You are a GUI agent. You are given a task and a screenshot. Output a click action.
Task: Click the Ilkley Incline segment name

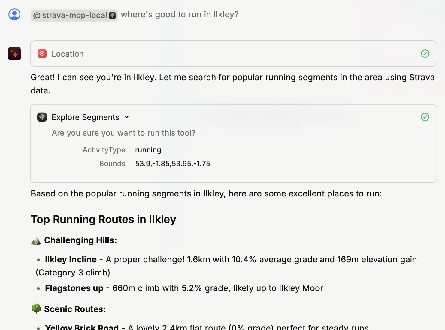point(71,259)
